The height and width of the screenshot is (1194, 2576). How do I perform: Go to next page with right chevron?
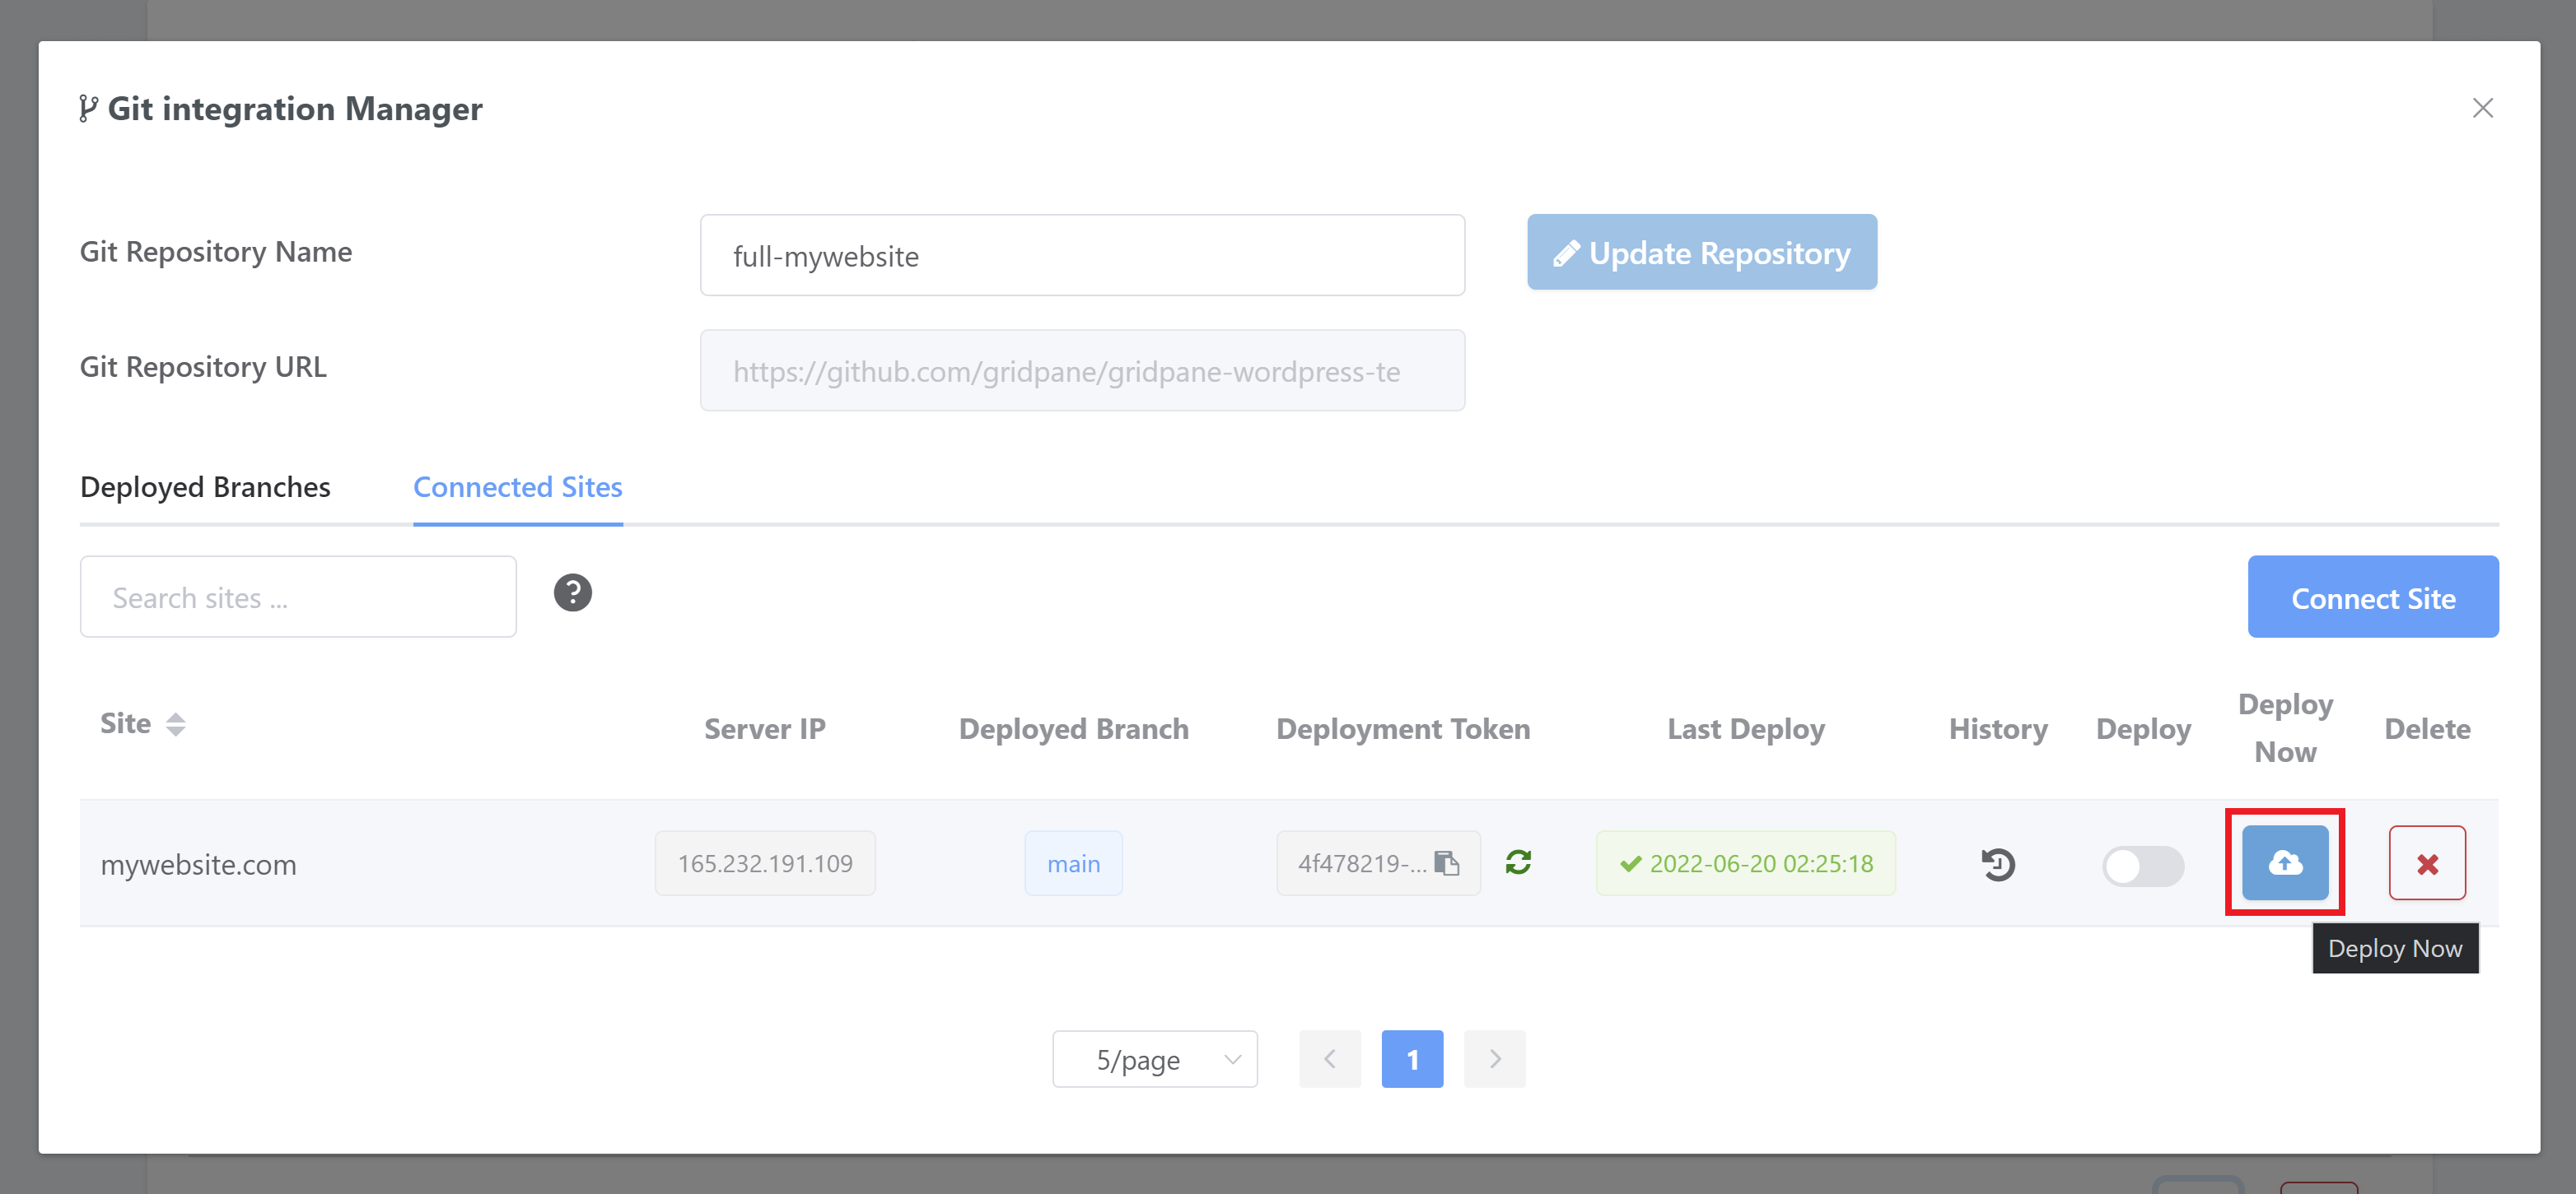click(x=1494, y=1059)
